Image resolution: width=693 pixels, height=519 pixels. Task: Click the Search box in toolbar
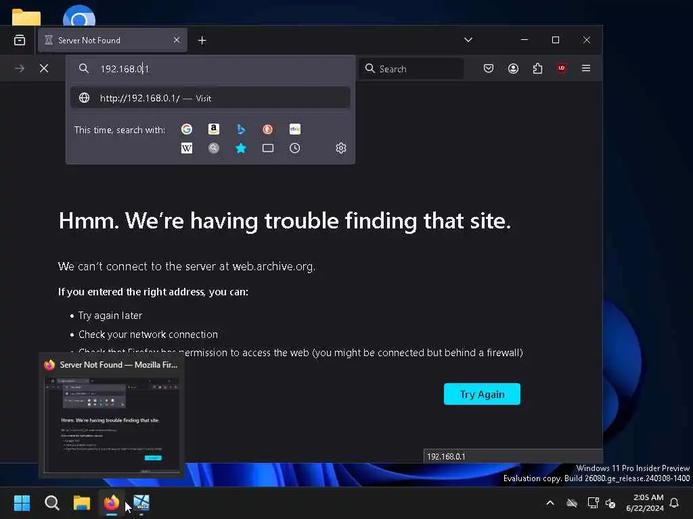[x=412, y=69]
